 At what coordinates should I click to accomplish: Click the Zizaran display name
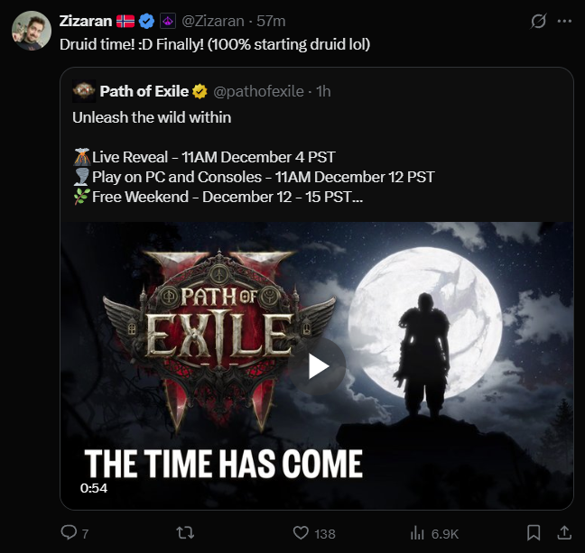coord(85,21)
